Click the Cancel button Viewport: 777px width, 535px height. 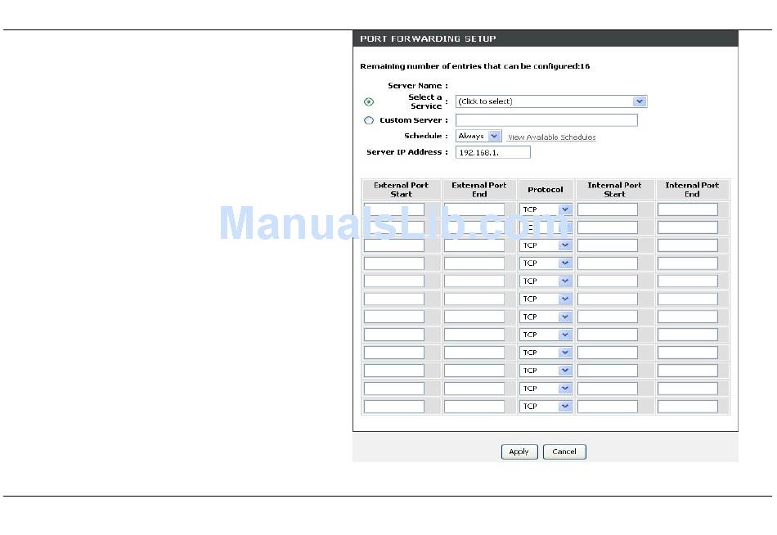pyautogui.click(x=564, y=452)
